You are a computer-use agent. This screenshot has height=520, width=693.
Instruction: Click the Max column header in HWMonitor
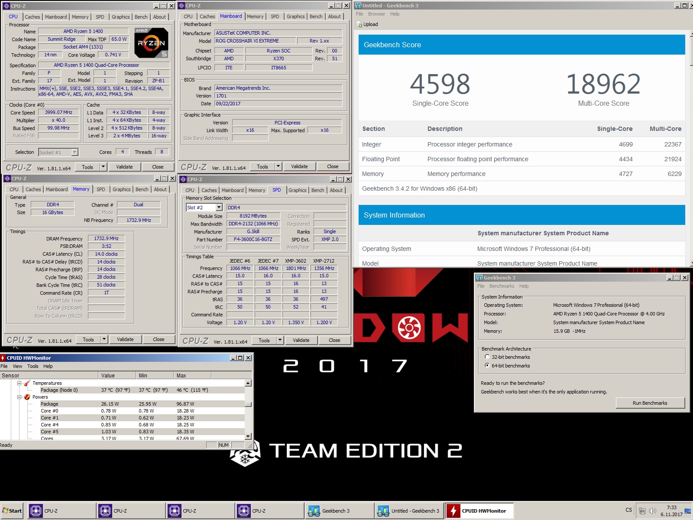pyautogui.click(x=192, y=376)
